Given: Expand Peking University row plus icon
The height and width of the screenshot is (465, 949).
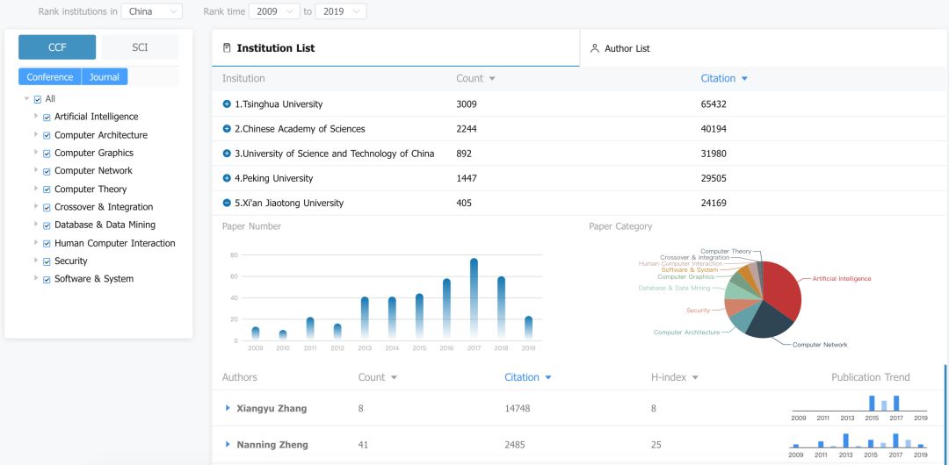Looking at the screenshot, I should click(227, 178).
